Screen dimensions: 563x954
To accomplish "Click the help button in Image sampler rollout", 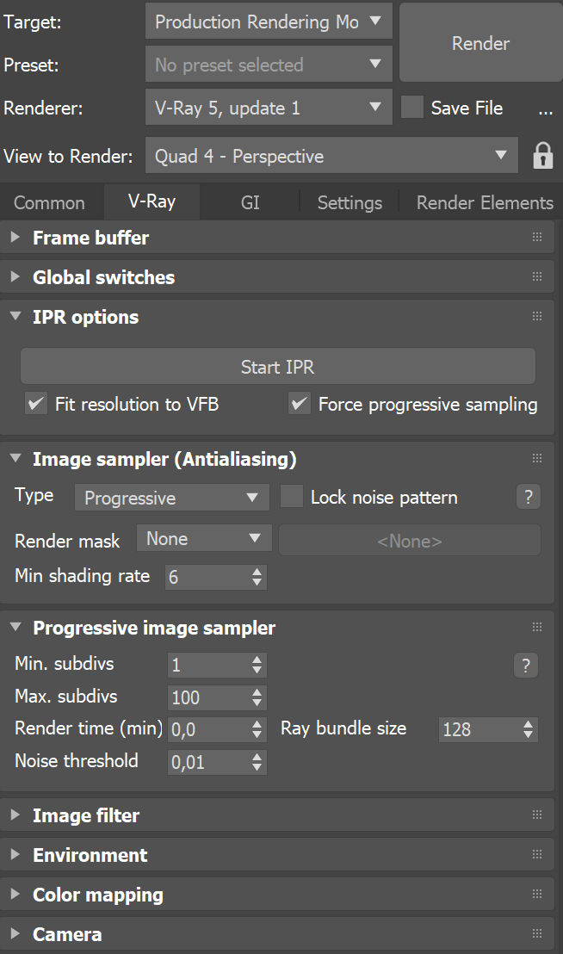I will (x=528, y=497).
